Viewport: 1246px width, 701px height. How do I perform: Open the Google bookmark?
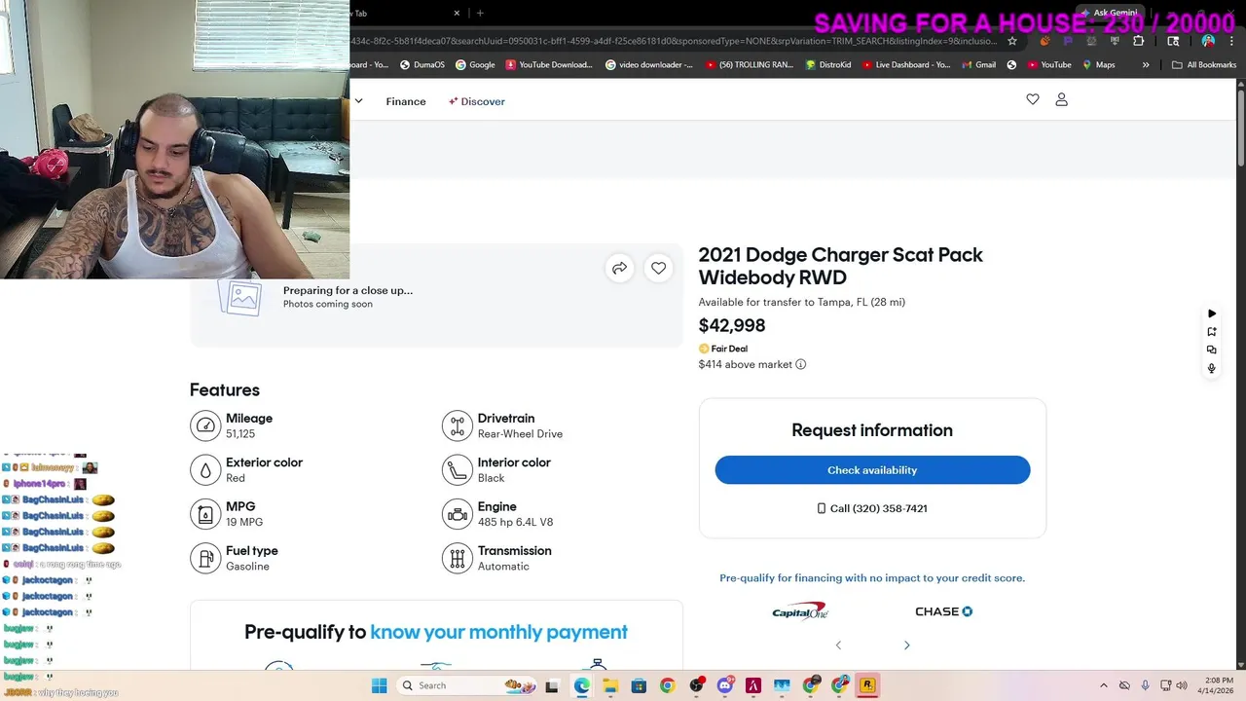(475, 65)
